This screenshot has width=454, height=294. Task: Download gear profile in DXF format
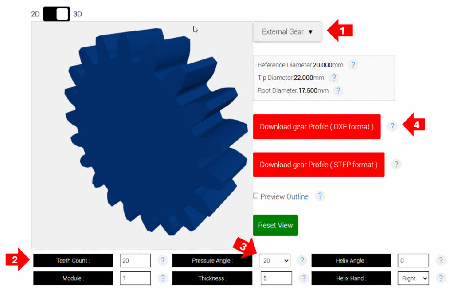tap(317, 127)
